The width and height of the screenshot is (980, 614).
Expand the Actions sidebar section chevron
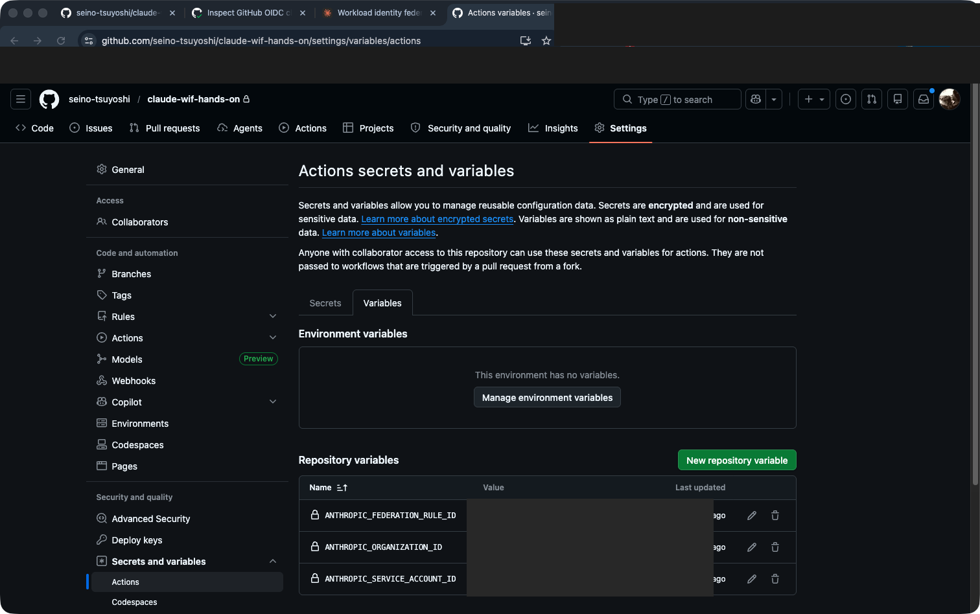[x=273, y=338]
